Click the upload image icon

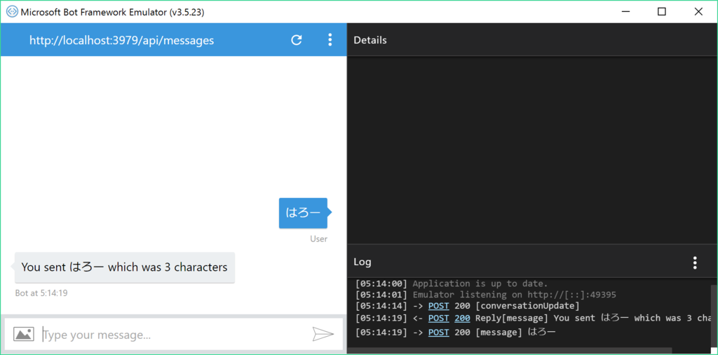[x=23, y=334]
